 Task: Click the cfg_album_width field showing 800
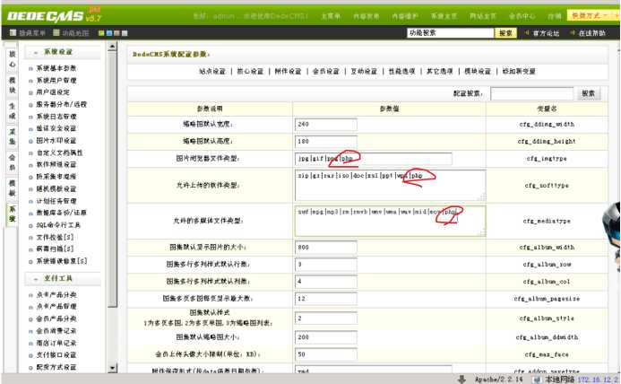(x=325, y=248)
